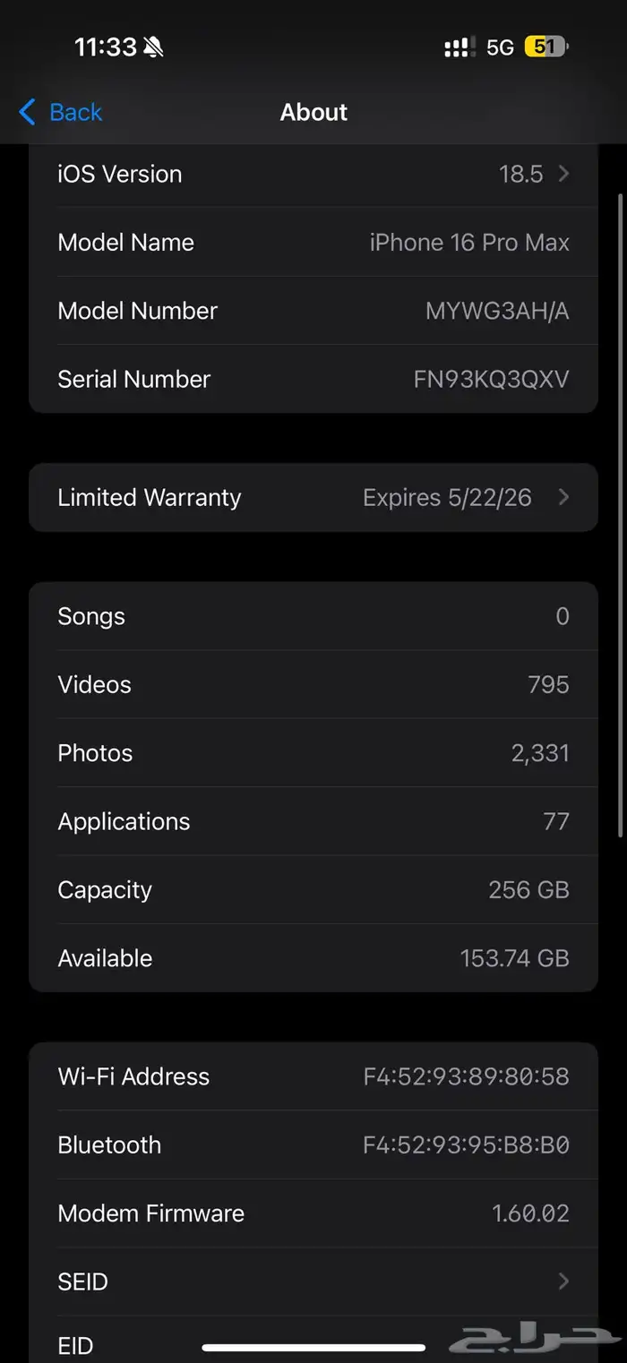Tap the battery level indicator
This screenshot has width=627, height=1363.
[545, 47]
